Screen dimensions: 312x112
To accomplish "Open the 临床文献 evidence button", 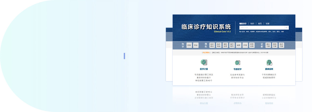I will [281, 45].
